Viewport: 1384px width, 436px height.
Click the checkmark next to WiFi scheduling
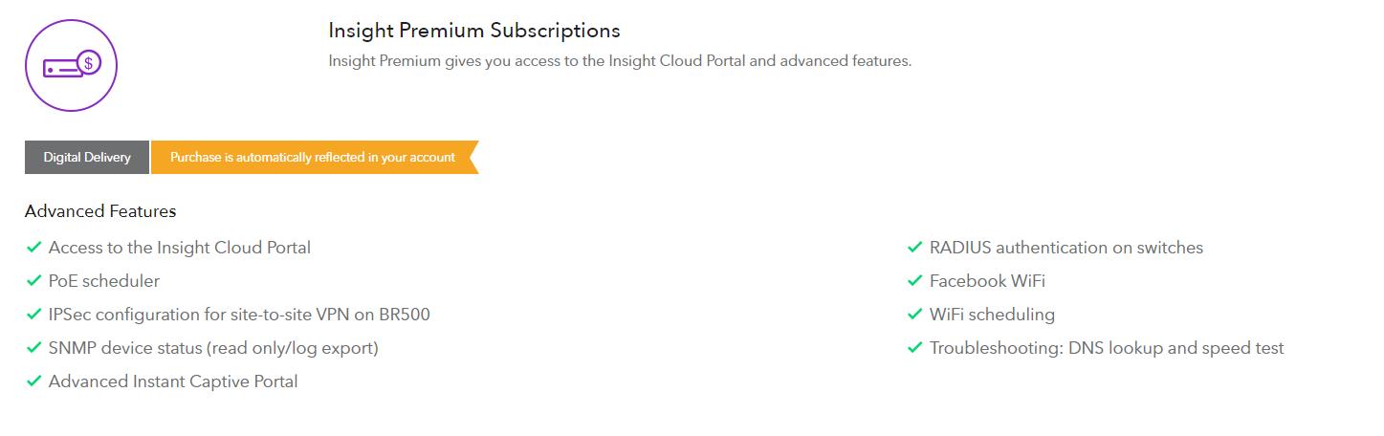pos(914,315)
